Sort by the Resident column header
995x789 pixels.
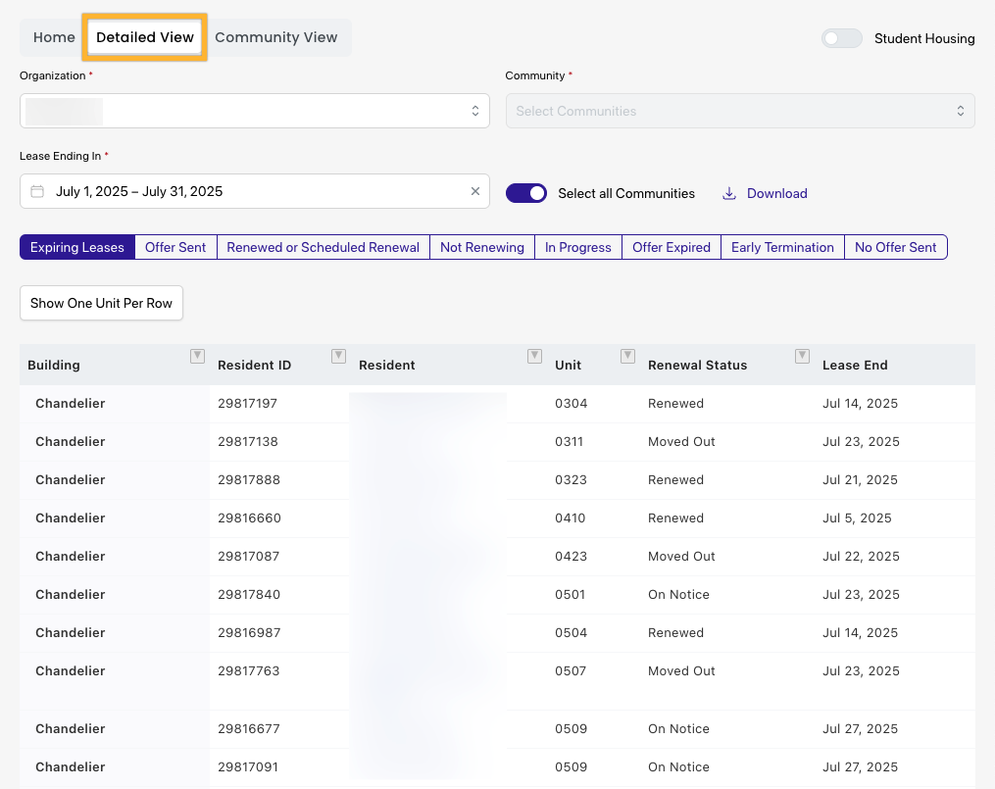pos(387,366)
